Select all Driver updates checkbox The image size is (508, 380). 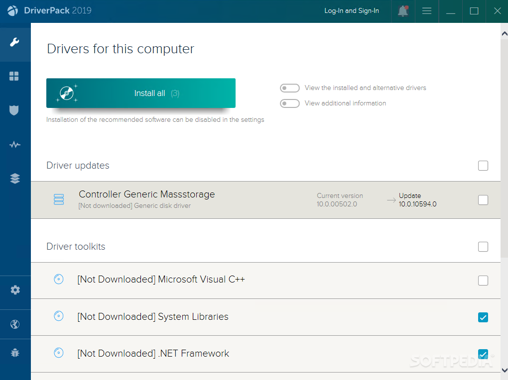[x=483, y=166]
